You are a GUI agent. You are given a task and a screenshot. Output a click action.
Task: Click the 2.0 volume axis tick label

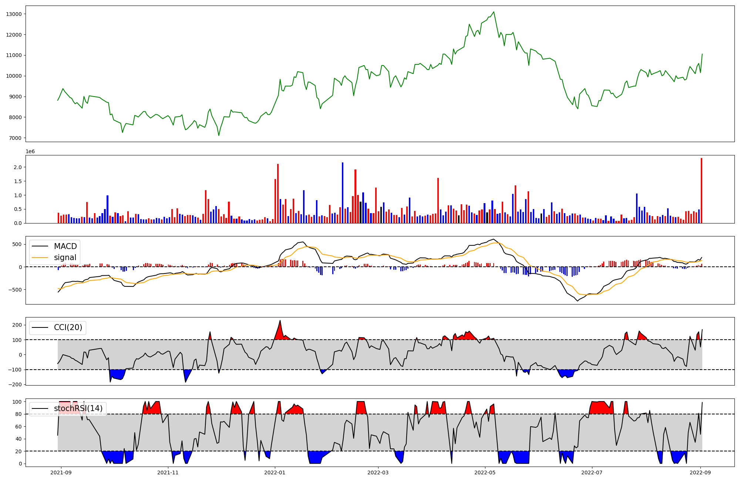pos(17,167)
